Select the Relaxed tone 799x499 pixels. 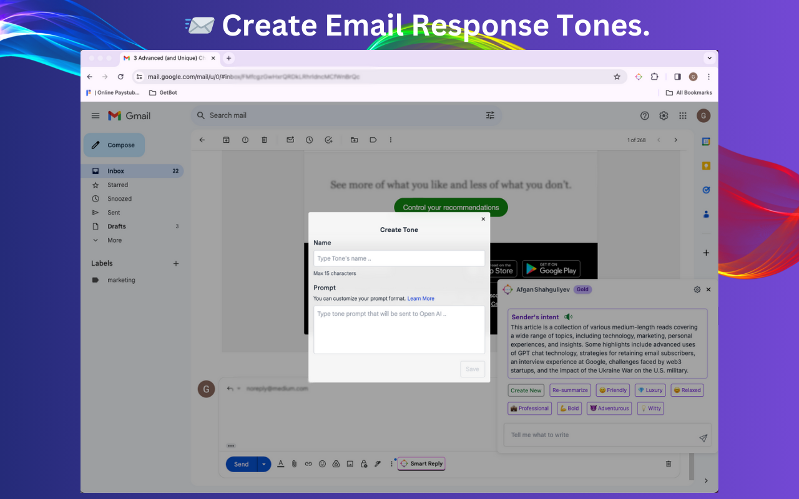click(x=687, y=390)
